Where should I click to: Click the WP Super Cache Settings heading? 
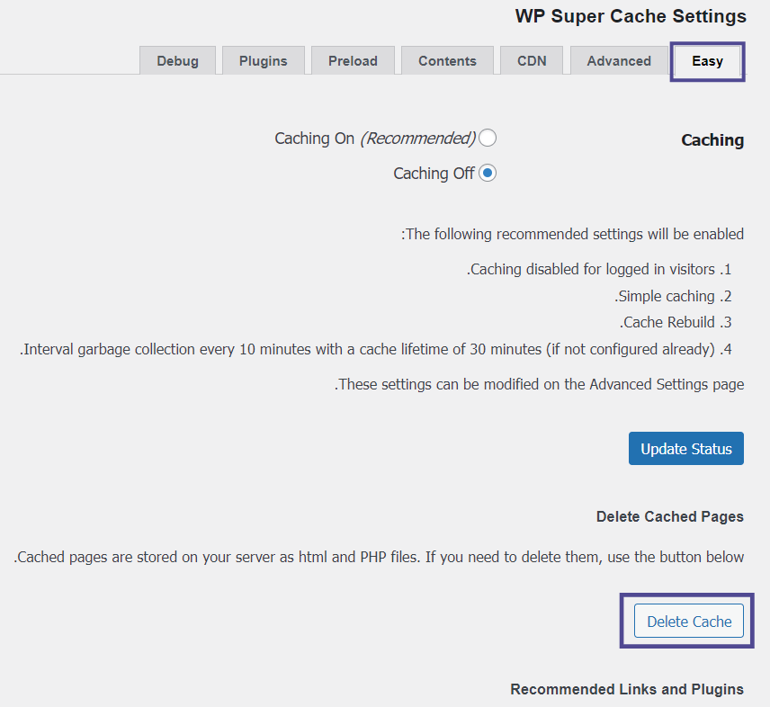tap(631, 16)
